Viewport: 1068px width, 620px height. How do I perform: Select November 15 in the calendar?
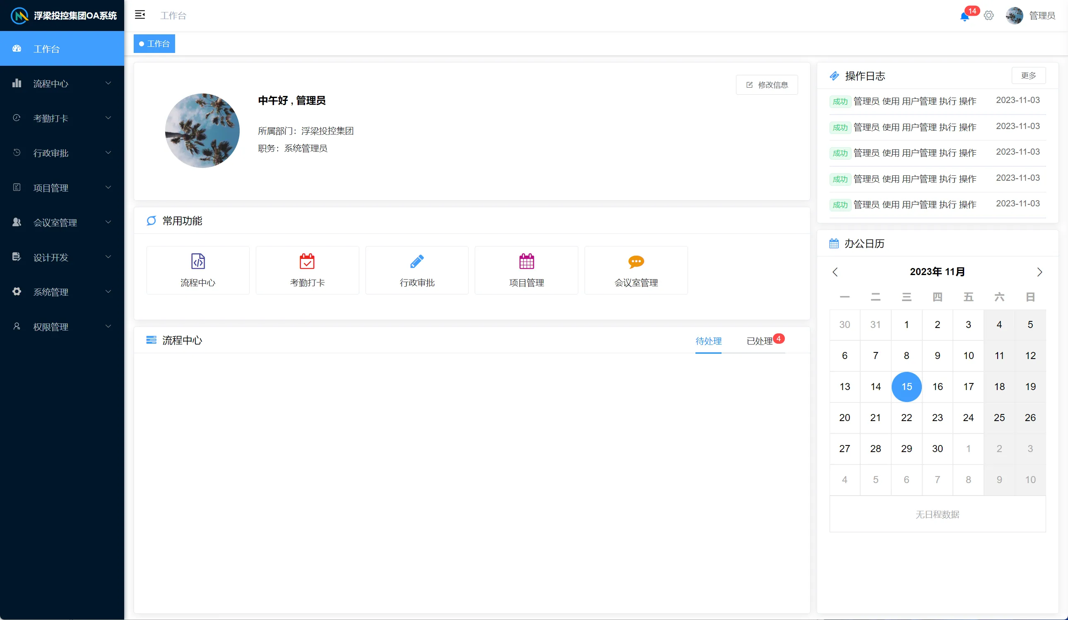tap(907, 387)
